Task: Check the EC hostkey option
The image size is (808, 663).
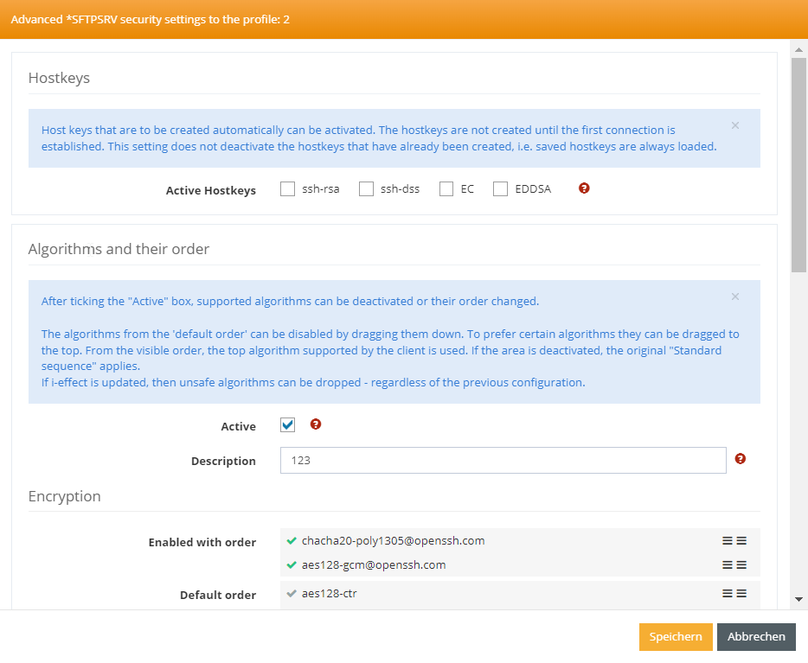Action: pos(446,189)
